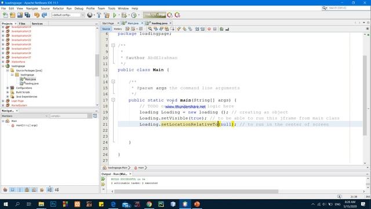Click the globe browser toolbar icon

pos(90,15)
